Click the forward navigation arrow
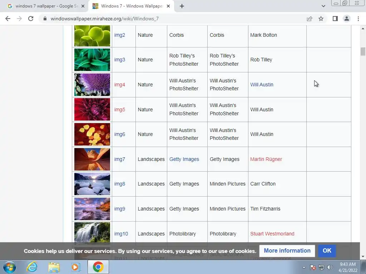366x274 pixels. click(19, 19)
